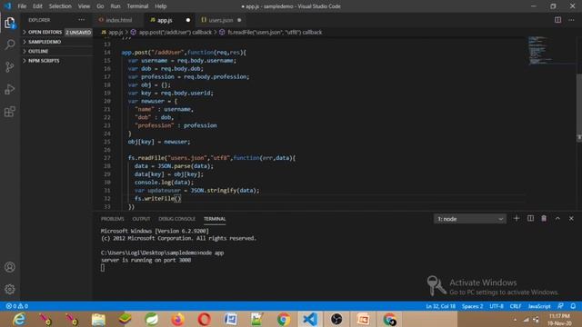Open the Accounts menu icon
Screen dimensions: 582x327
pos(10,267)
